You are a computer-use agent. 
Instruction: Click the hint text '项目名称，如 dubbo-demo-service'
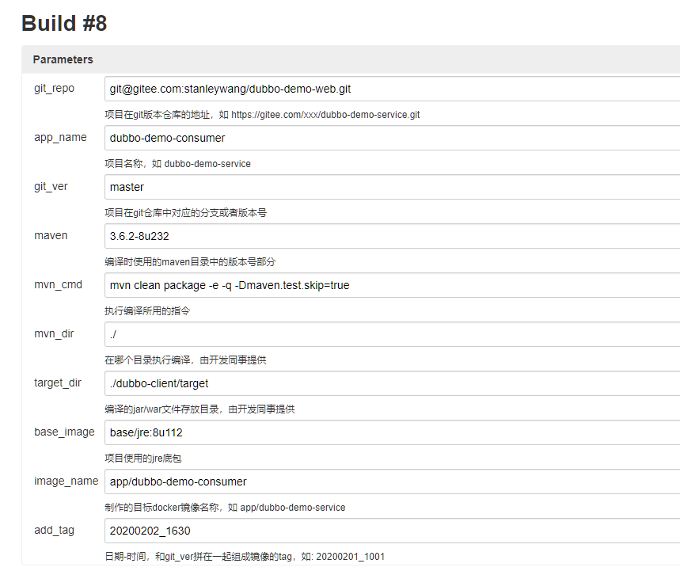(178, 164)
